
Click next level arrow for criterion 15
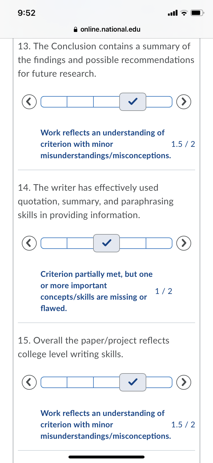click(x=184, y=382)
